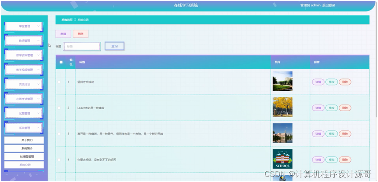Click the 删除 button in row 2
This screenshot has height=182, width=378.
(345, 108)
